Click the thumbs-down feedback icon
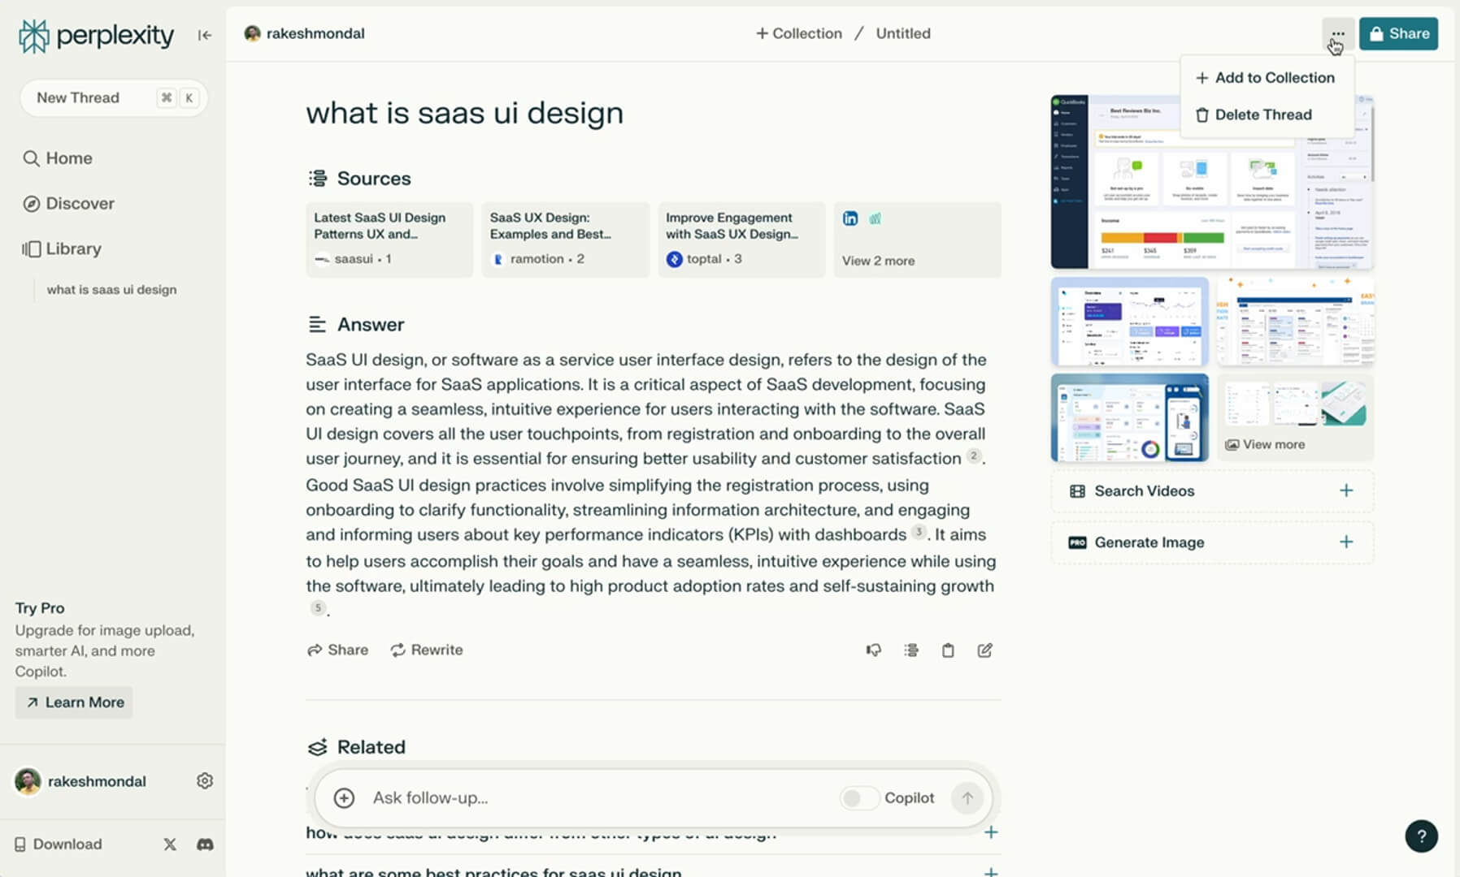 873,650
